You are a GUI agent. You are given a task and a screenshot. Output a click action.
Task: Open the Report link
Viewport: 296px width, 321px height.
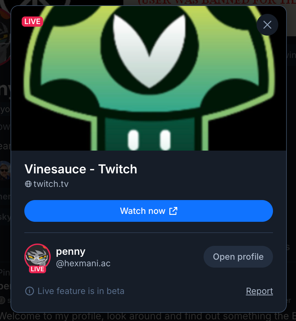[x=259, y=291]
